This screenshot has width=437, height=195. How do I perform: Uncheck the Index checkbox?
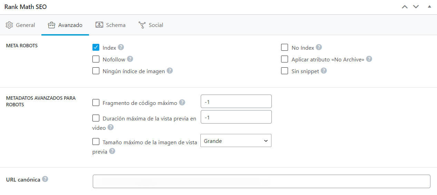click(96, 47)
